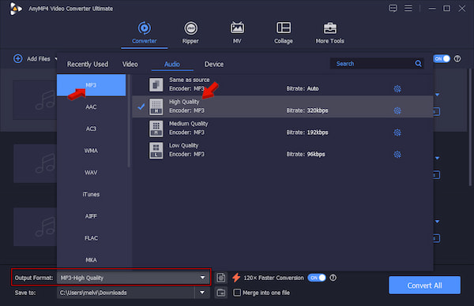Click Medium Quality preset icon
The height and width of the screenshot is (306, 474).
156,129
